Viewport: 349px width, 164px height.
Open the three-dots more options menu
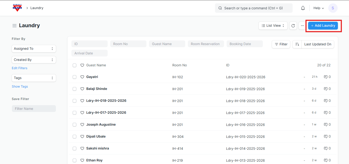tap(302, 26)
